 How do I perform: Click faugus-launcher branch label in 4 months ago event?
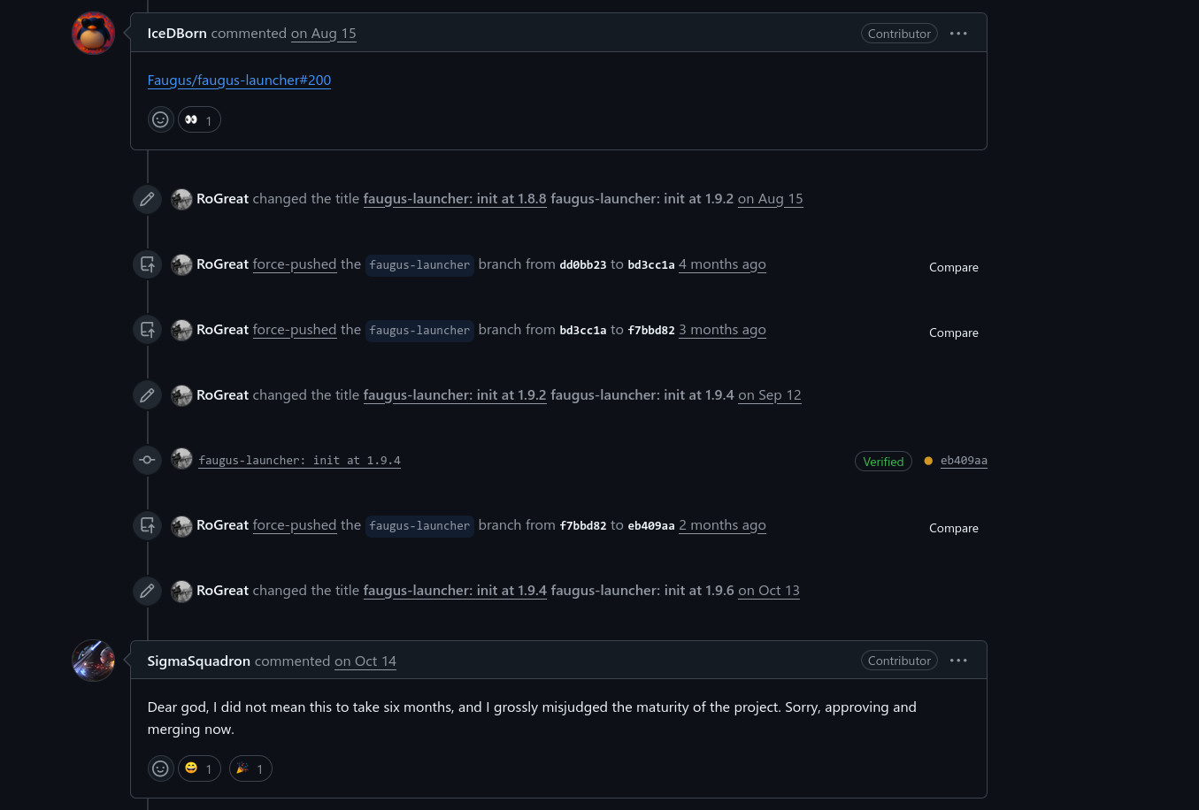click(419, 265)
